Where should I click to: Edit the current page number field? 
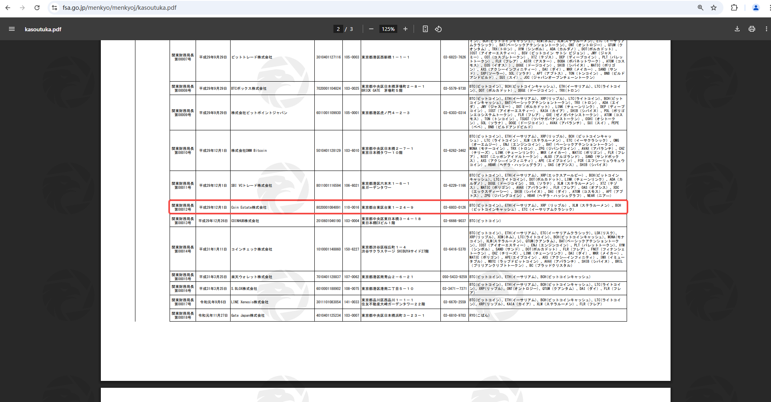338,29
